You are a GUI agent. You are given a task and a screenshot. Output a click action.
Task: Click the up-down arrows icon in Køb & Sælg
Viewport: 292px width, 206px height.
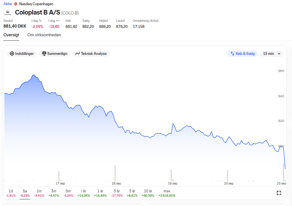tap(232, 54)
